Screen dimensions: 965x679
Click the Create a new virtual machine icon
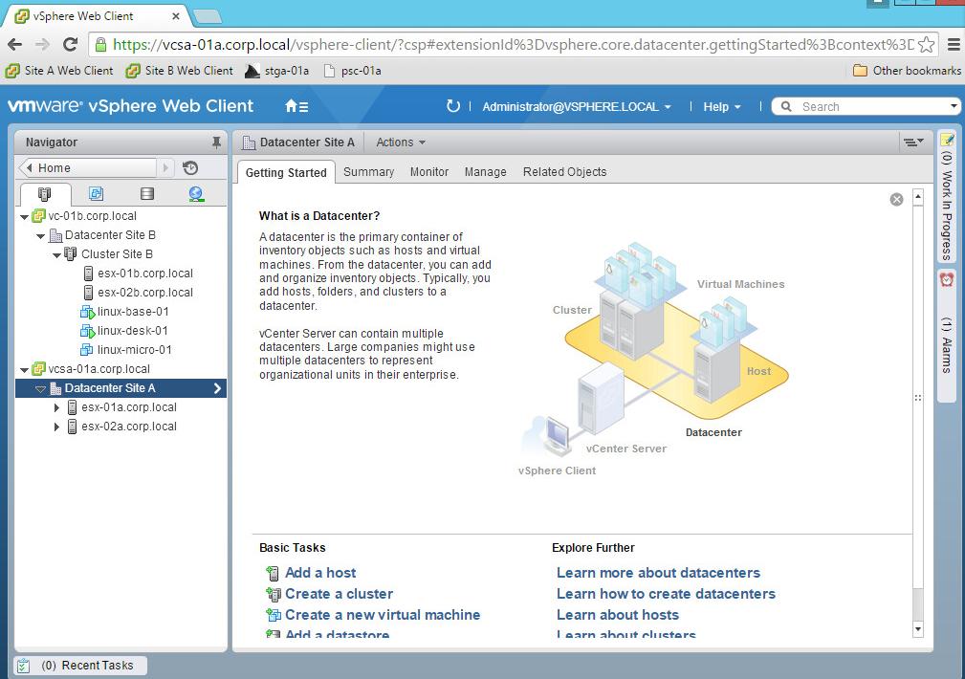(273, 615)
